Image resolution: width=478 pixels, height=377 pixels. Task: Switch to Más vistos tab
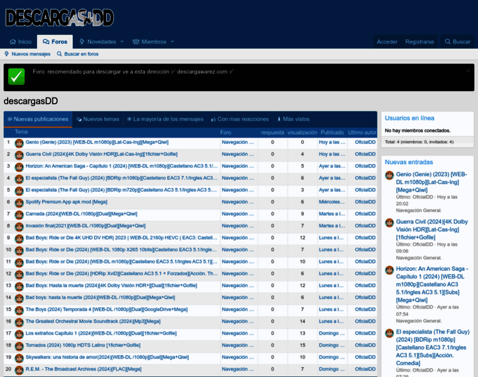tap(293, 119)
